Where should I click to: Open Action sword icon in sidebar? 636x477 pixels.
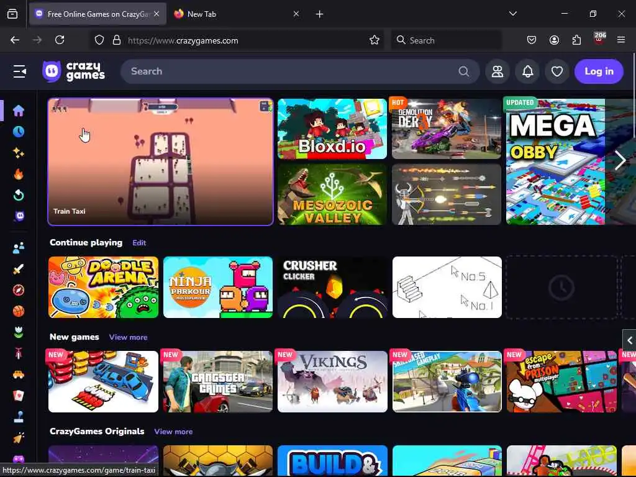[18, 269]
